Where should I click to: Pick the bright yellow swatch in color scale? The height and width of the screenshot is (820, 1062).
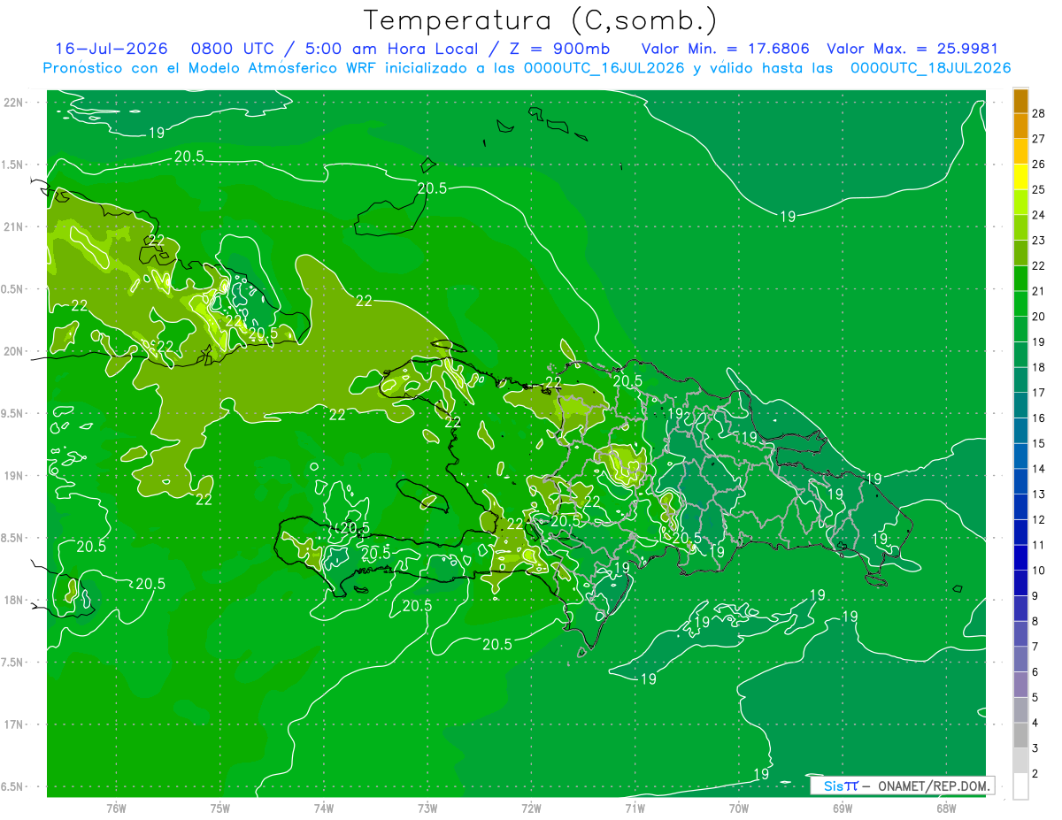[1020, 177]
